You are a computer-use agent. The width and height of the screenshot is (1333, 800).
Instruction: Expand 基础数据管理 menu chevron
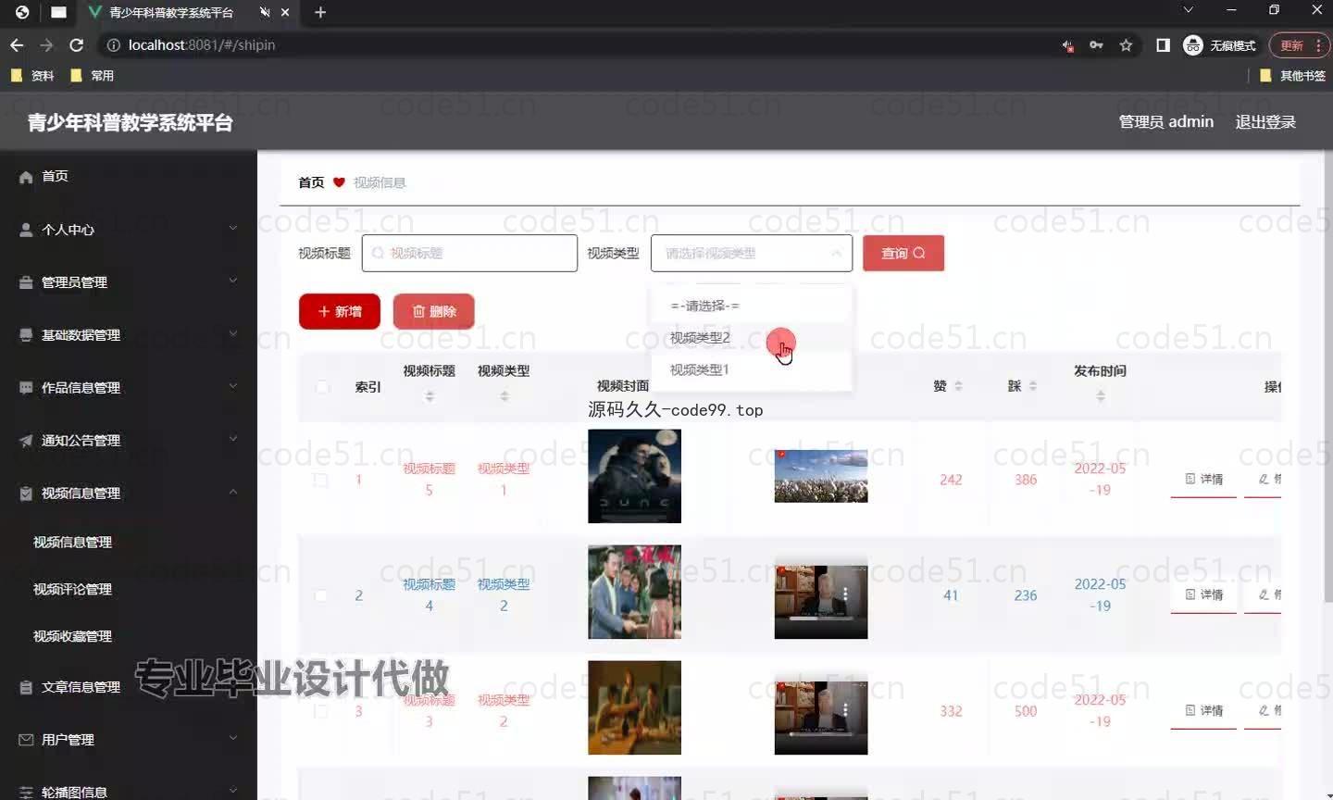tap(233, 333)
